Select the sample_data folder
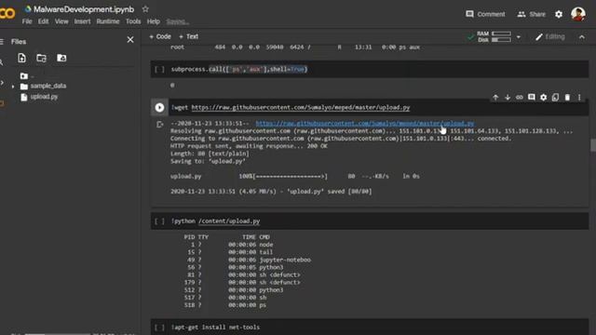Image resolution: width=596 pixels, height=335 pixels. point(47,87)
